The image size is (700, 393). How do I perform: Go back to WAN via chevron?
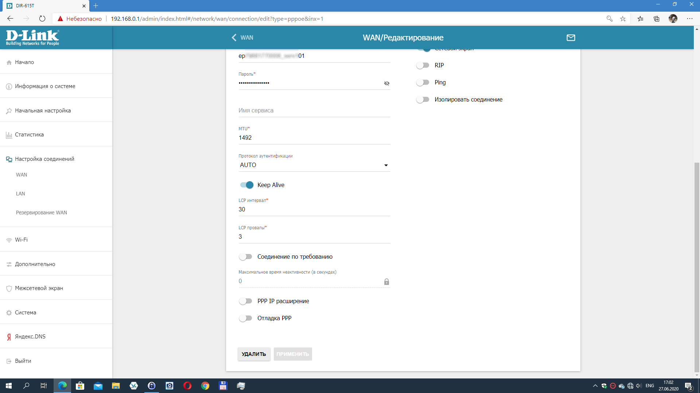pyautogui.click(x=234, y=37)
